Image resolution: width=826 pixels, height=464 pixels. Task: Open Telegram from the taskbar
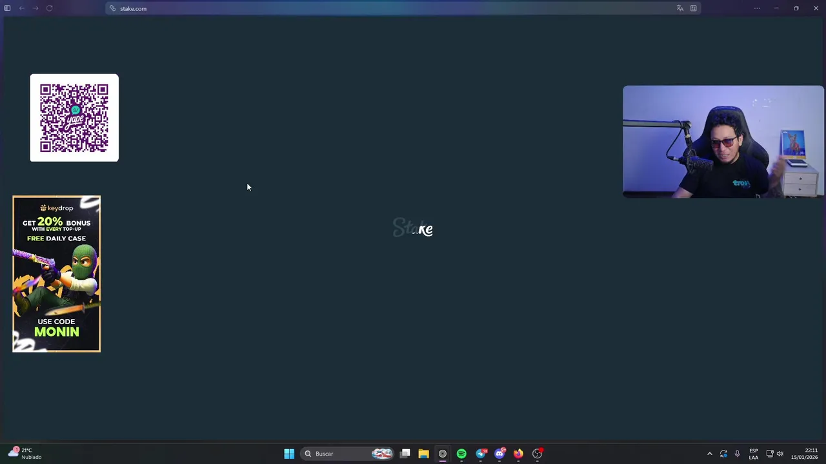pos(480,454)
